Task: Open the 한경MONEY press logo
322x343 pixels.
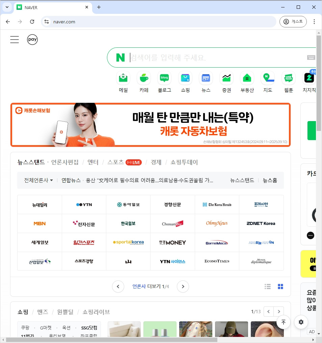Action: point(172,243)
